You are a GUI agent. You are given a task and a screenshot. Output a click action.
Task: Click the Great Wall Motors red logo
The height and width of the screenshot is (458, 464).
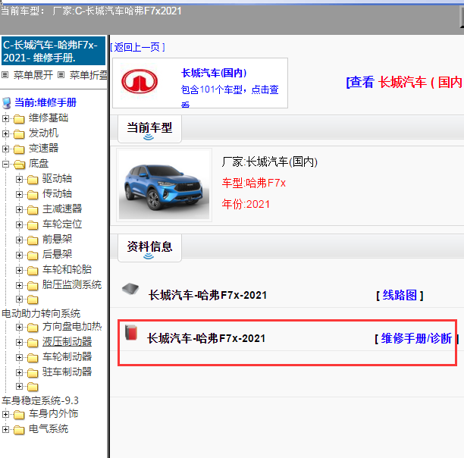pyautogui.click(x=140, y=81)
